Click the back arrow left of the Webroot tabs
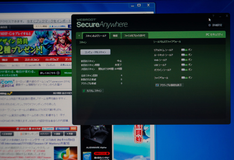 tap(79, 36)
